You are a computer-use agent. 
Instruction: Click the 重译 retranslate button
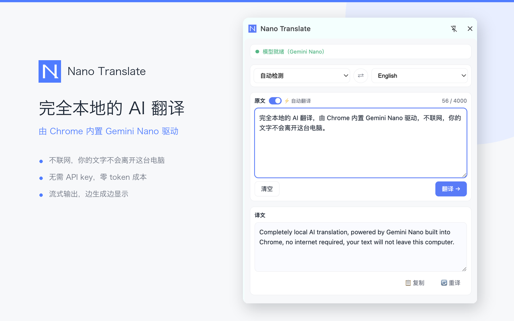click(x=451, y=283)
